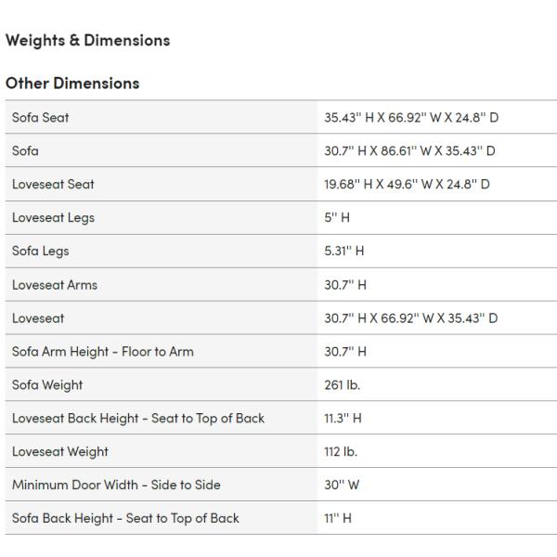
Task: Click Minimum Door Width - Side to Side
Action: click(x=116, y=486)
